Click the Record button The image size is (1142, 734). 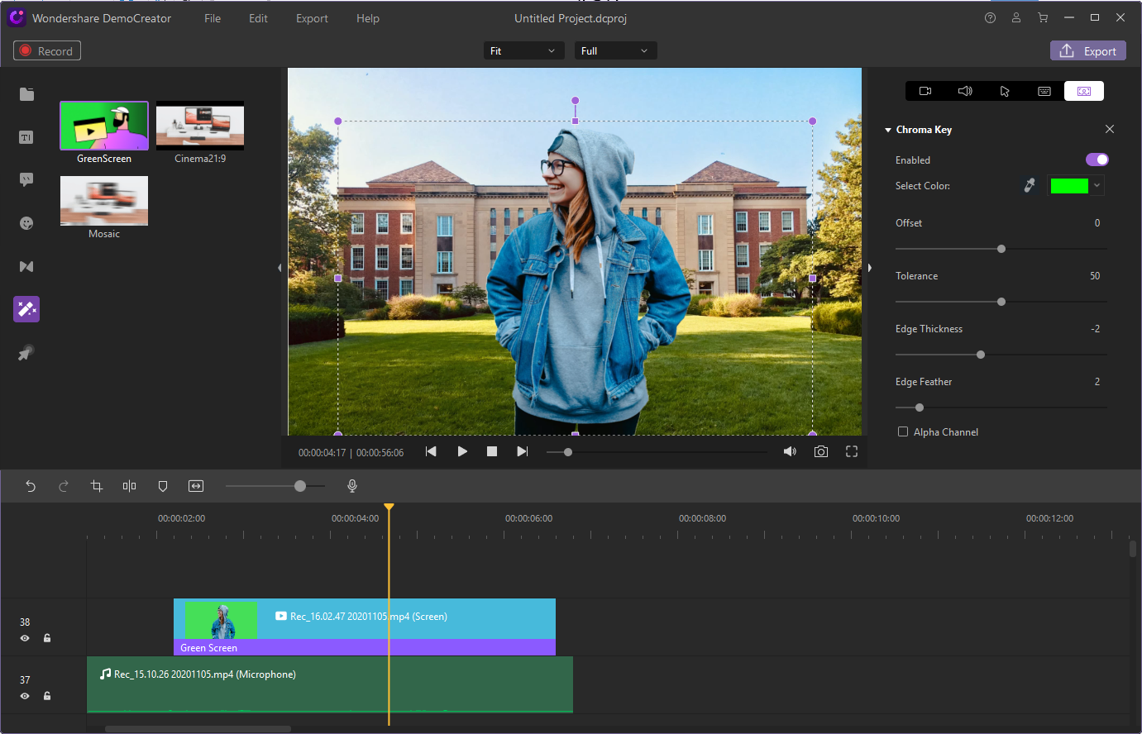(47, 51)
